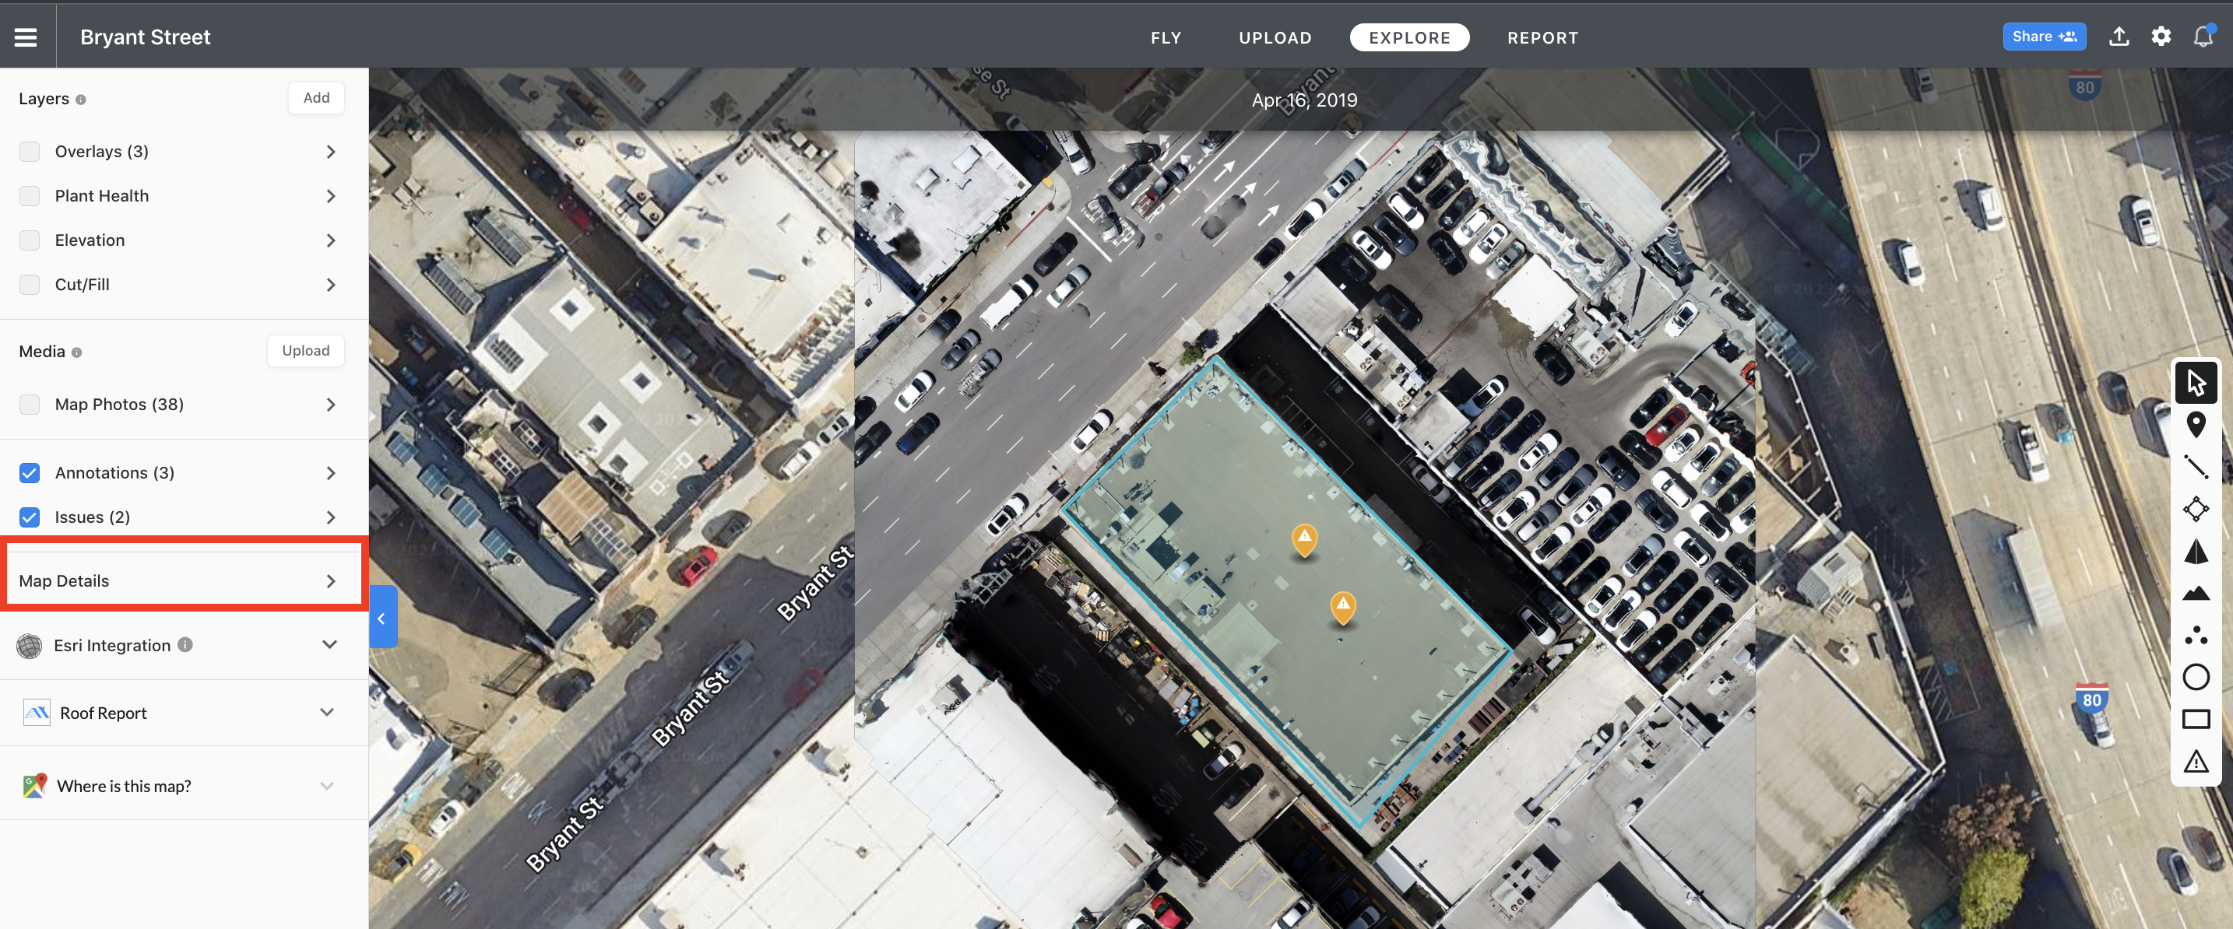Viewport: 2233px width, 929px height.
Task: Click the Where is this map? label
Action: tap(124, 787)
